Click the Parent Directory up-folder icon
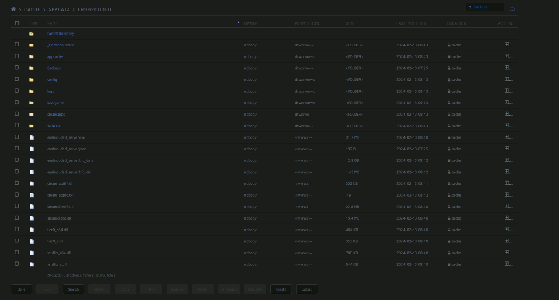The height and width of the screenshot is (300, 559). point(31,34)
